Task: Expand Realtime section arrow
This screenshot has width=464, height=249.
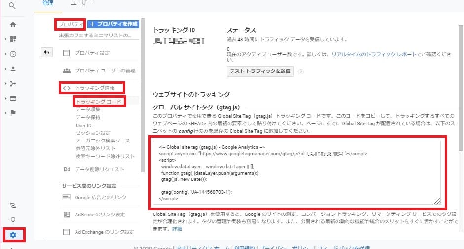Action: pos(5,54)
